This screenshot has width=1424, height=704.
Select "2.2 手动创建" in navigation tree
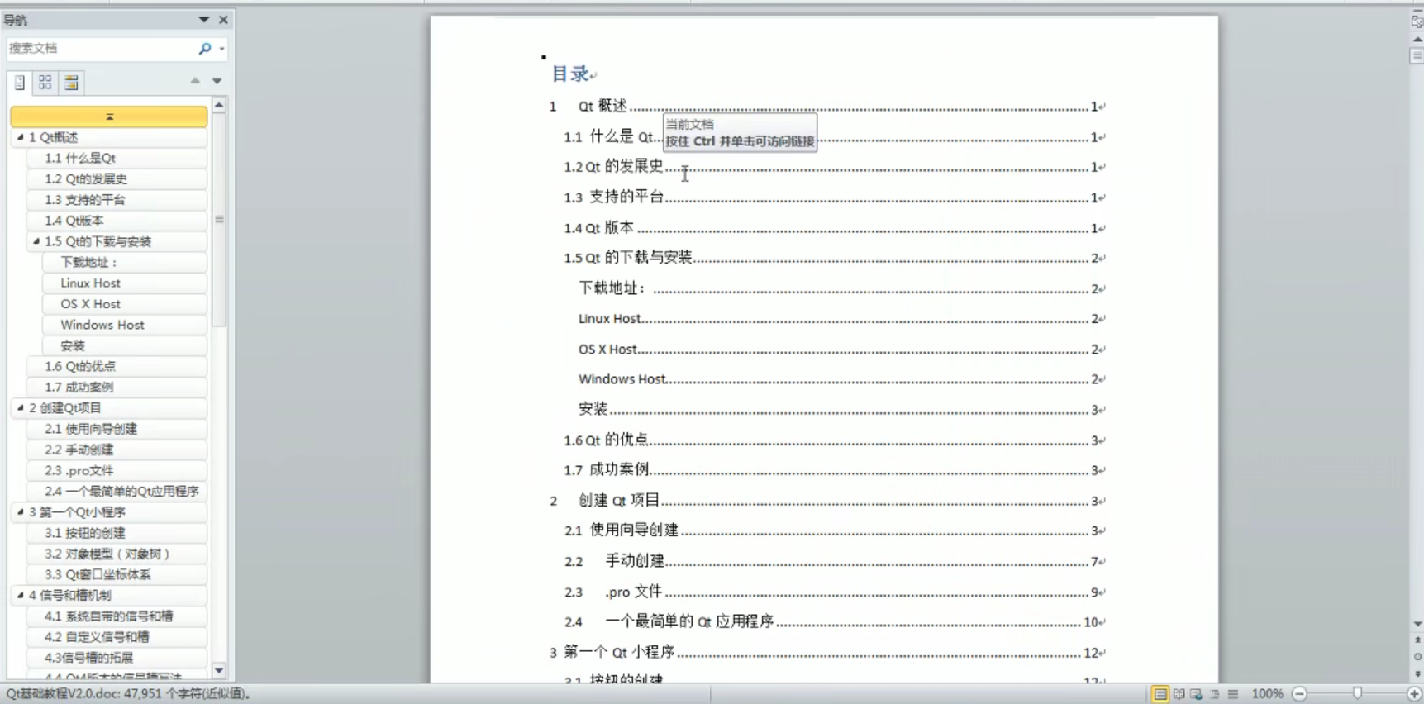click(116, 450)
